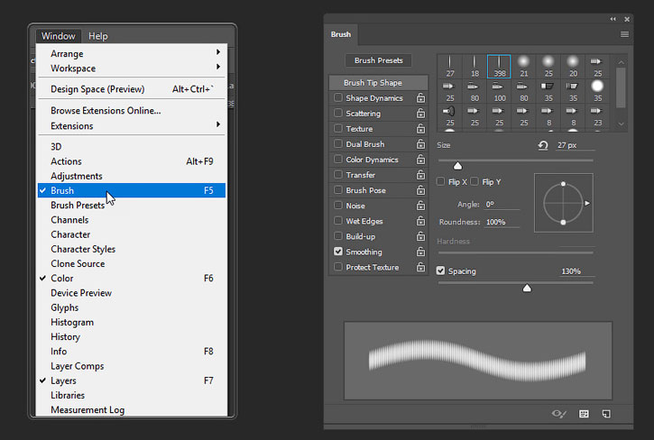Click the Size slider handle
This screenshot has height=440, width=654.
pos(457,166)
